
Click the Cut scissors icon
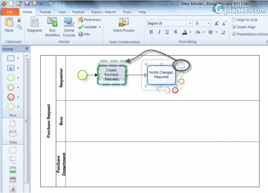point(19,20)
